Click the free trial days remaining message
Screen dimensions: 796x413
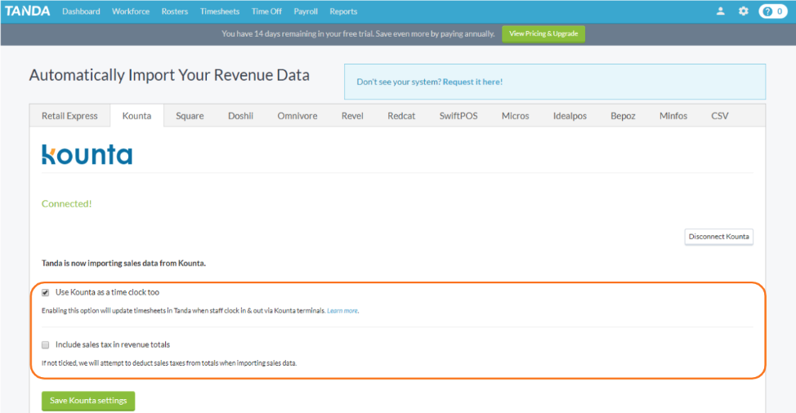(358, 34)
